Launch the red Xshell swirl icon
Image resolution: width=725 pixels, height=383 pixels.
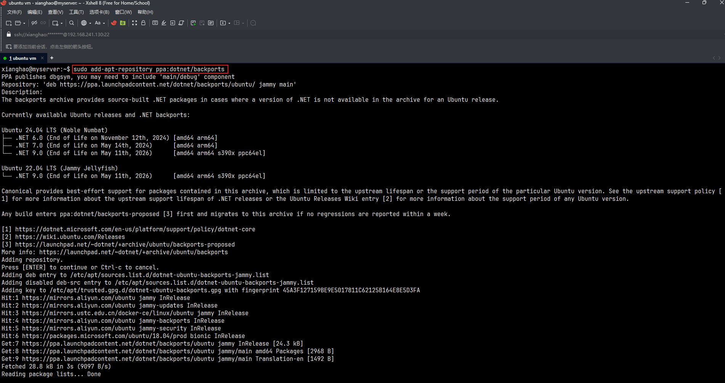[114, 23]
